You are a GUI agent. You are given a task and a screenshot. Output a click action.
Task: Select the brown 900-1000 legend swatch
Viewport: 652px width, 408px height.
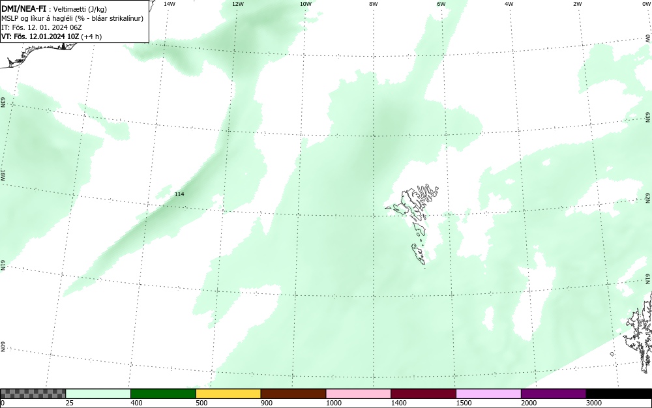pos(293,394)
